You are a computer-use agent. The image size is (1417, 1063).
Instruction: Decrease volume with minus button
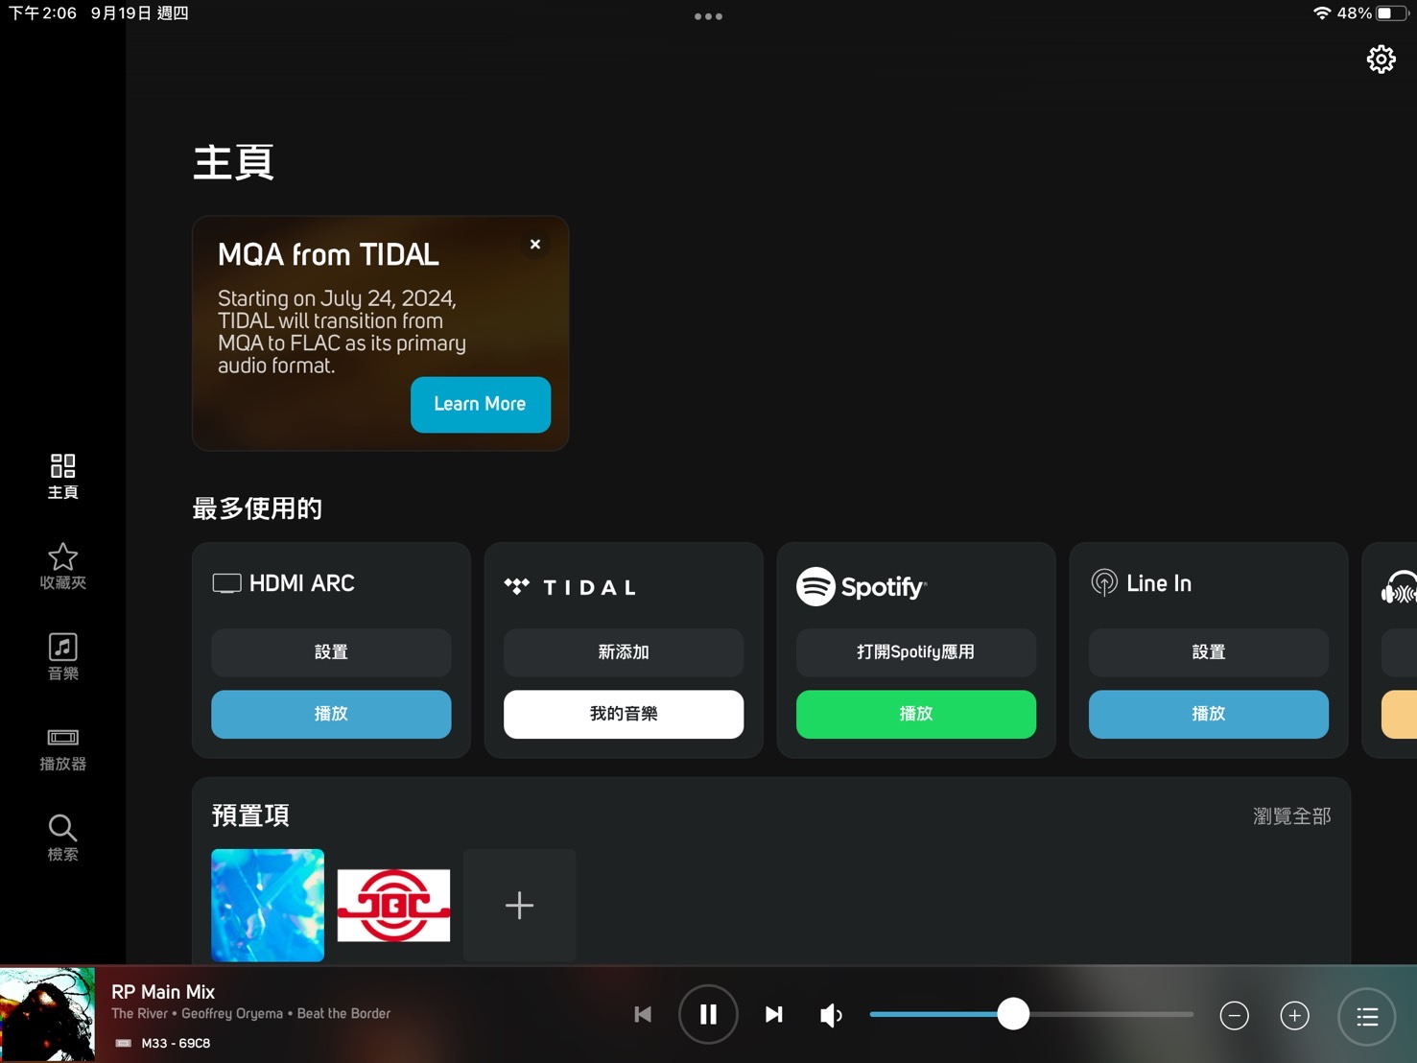[1234, 1015]
